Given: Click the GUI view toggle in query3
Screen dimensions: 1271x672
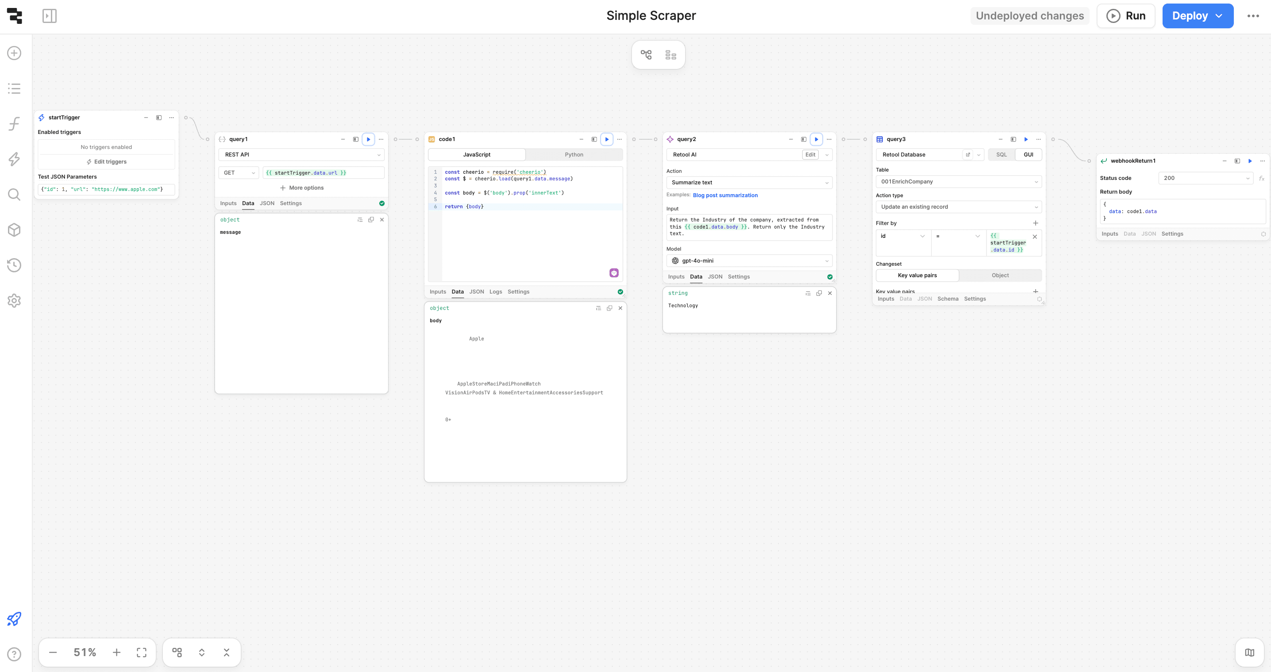Looking at the screenshot, I should 1027,155.
